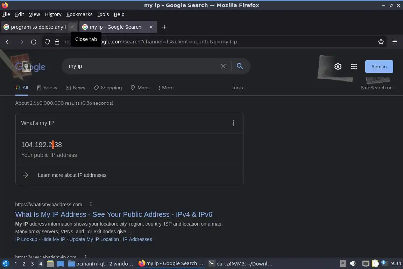Click the removable media eject tray icon
This screenshot has height=269, width=403.
(x=342, y=263)
